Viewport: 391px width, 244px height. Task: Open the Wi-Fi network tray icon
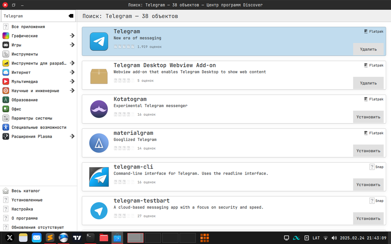(x=325, y=238)
